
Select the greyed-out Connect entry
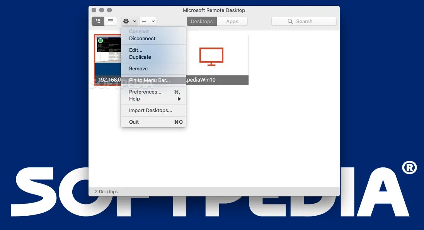(x=153, y=32)
